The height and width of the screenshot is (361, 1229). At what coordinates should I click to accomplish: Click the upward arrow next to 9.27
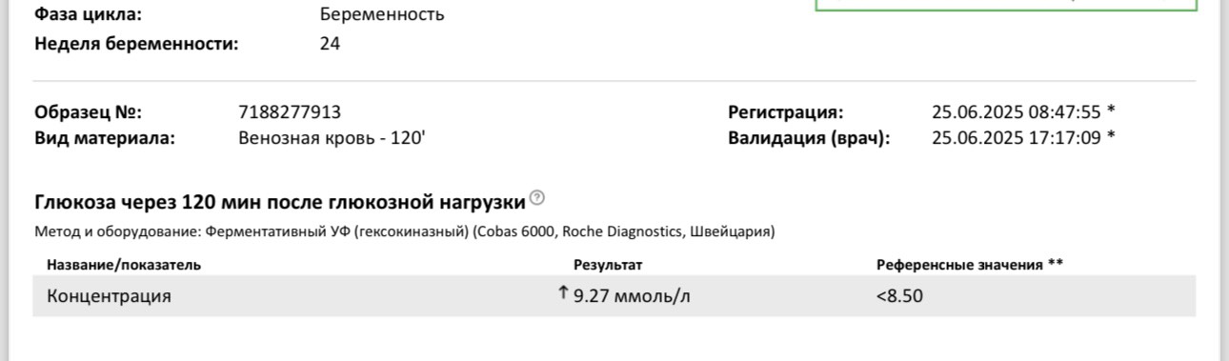pos(563,293)
